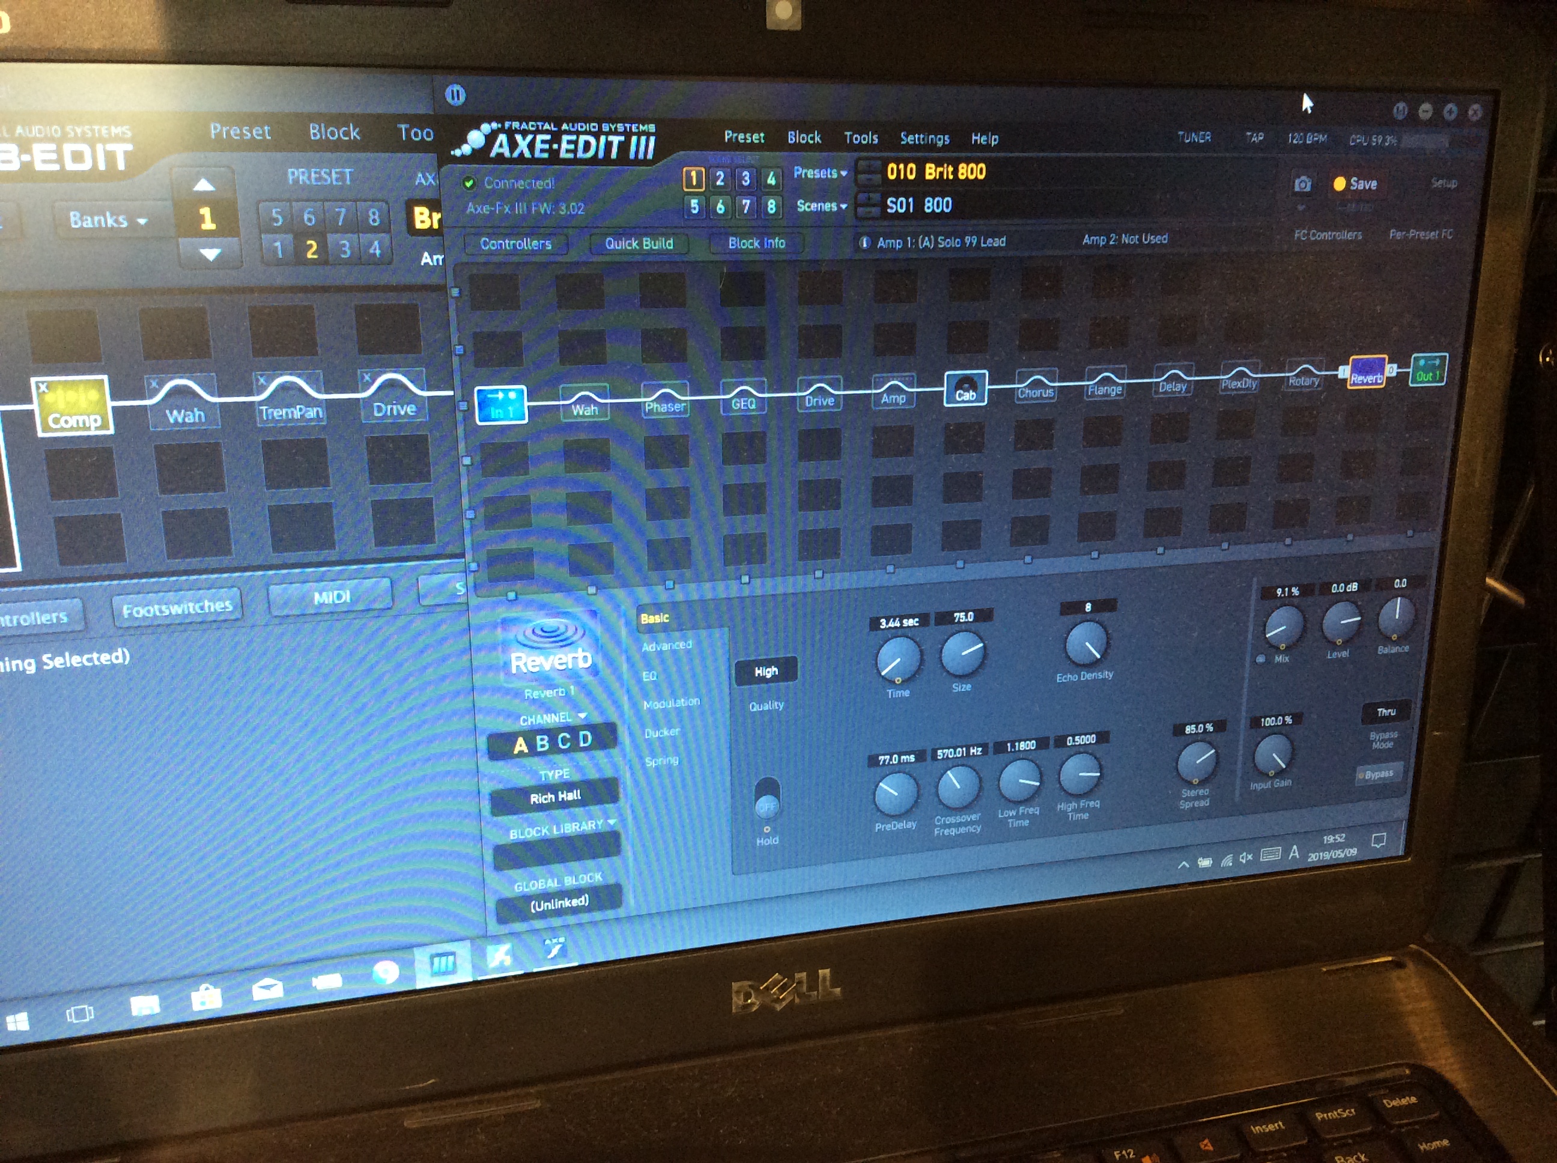Select the Phaser block in the grid
The image size is (1557, 1163).
[665, 400]
